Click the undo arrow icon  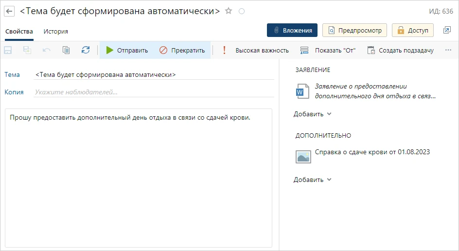pos(47,50)
